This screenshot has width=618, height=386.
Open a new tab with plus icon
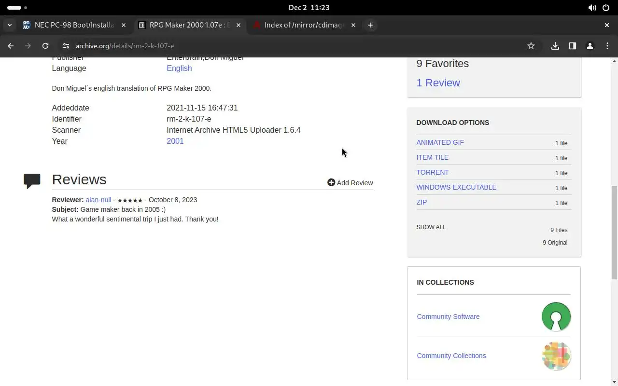tap(371, 25)
